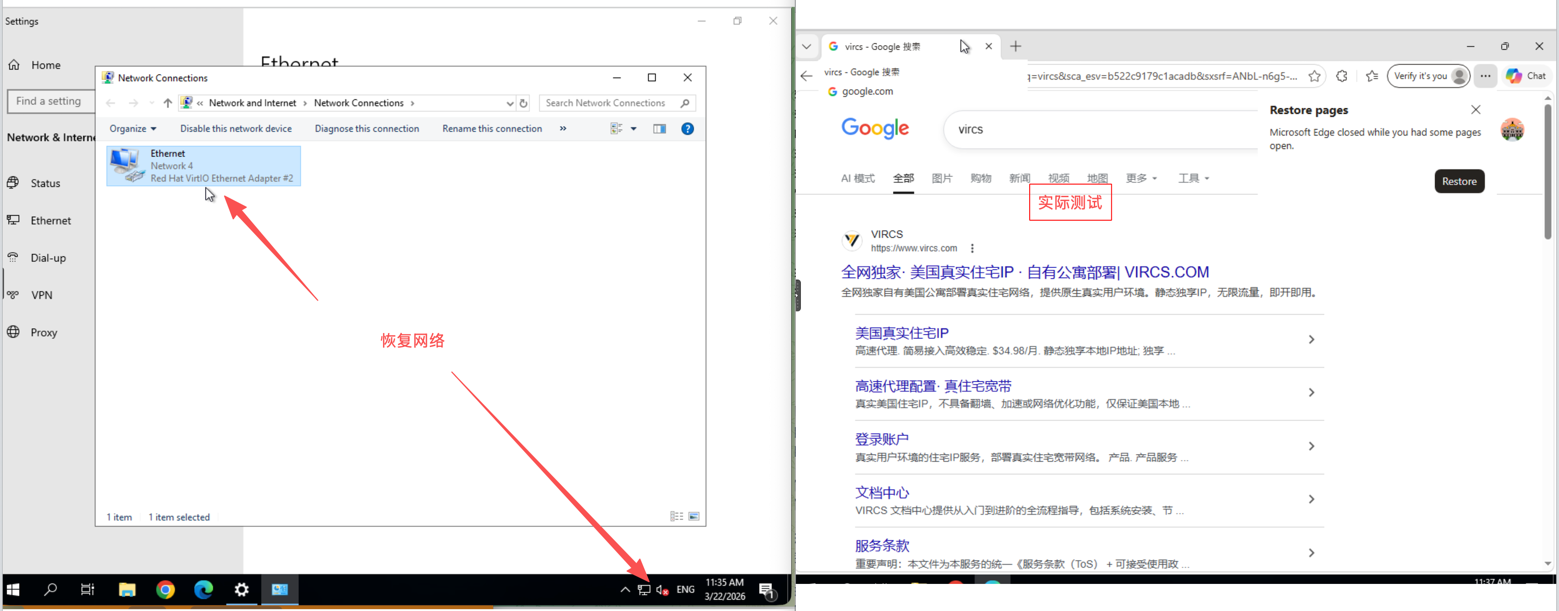Image resolution: width=1559 pixels, height=611 pixels.
Task: Open Network Connections help
Action: tap(687, 128)
